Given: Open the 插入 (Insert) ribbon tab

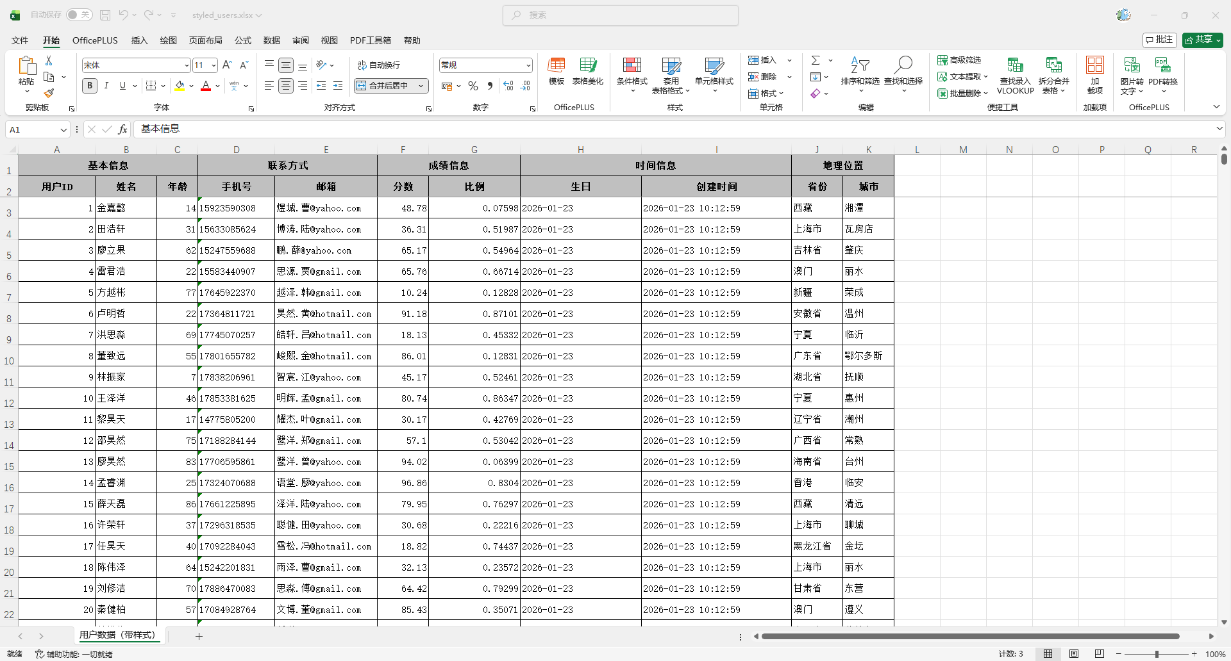Looking at the screenshot, I should (x=139, y=40).
